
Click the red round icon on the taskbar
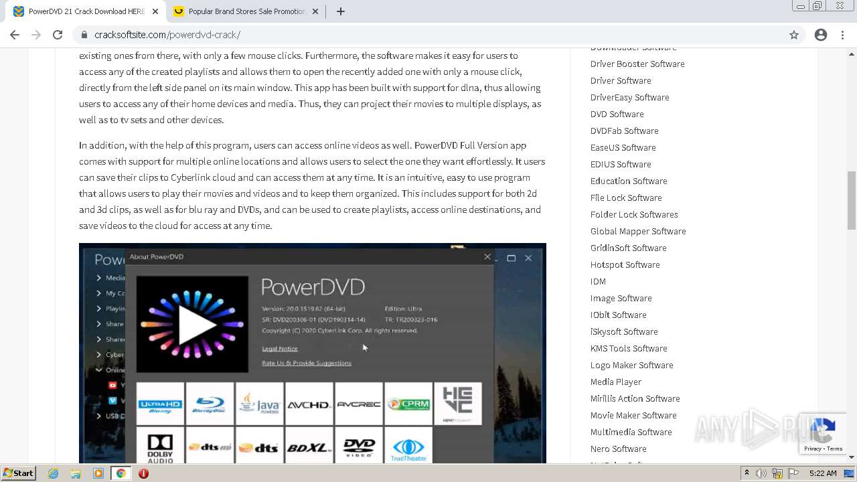(x=143, y=473)
